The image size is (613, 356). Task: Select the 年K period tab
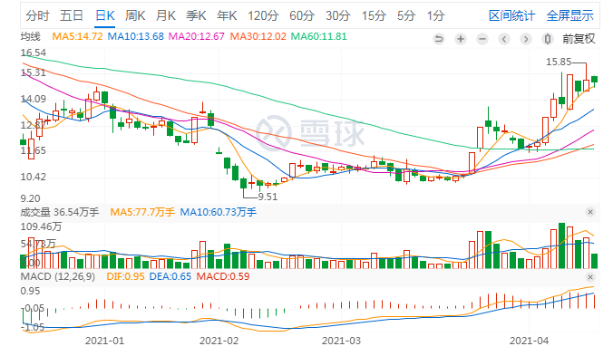tap(227, 16)
